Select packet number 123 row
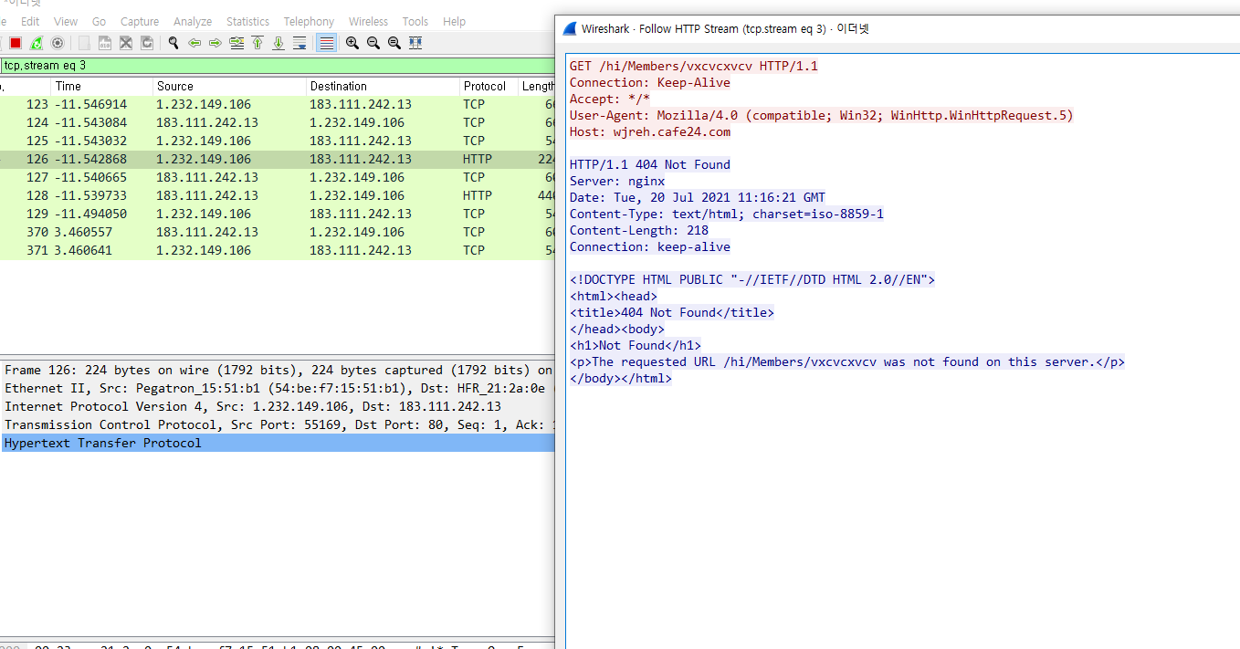This screenshot has height=649, width=1240. click(x=278, y=104)
